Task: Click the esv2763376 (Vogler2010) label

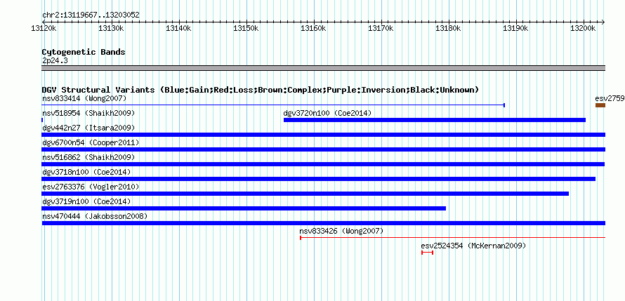Action: click(91, 187)
